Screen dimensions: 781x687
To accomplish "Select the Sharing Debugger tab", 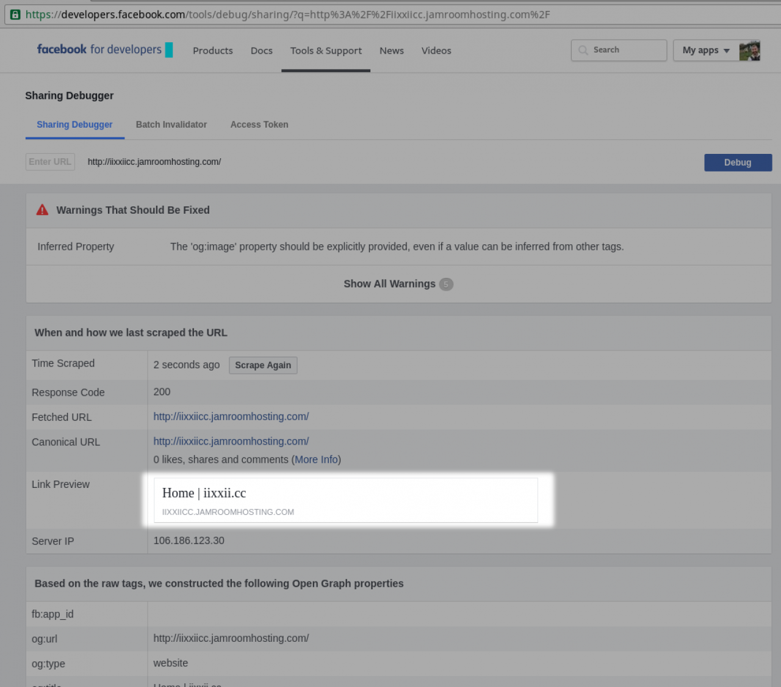I will point(74,125).
